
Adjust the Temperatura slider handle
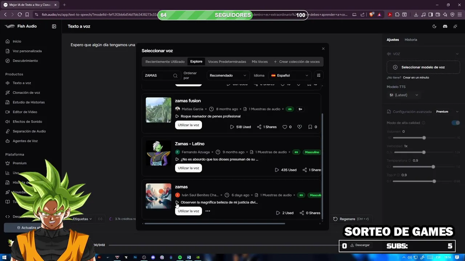pyautogui.click(x=433, y=167)
